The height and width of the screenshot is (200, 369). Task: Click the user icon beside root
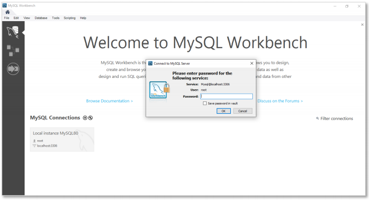point(34,141)
